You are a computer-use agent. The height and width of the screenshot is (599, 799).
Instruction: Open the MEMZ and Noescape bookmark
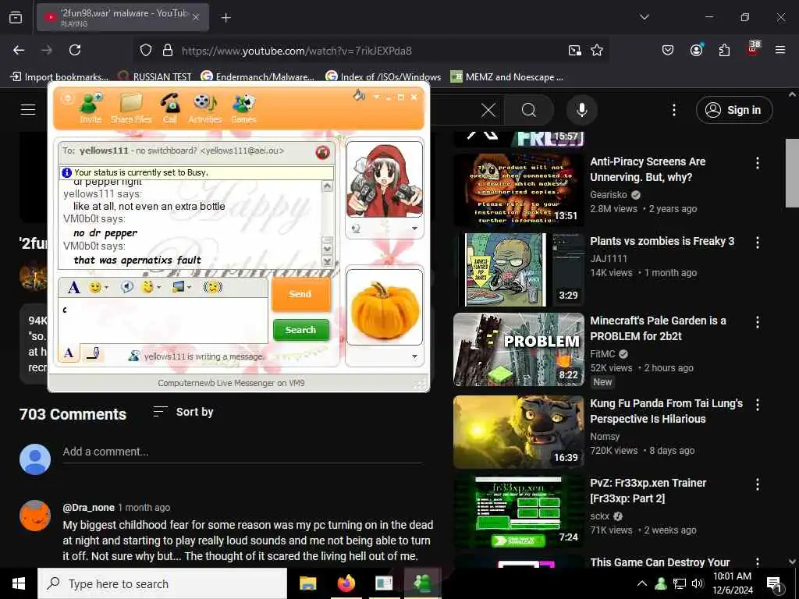507,77
